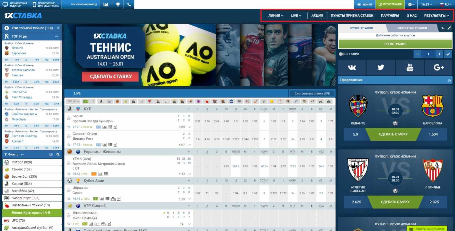The image size is (455, 231).
Task: Click the VK social icon in right panel
Action: click(352, 67)
